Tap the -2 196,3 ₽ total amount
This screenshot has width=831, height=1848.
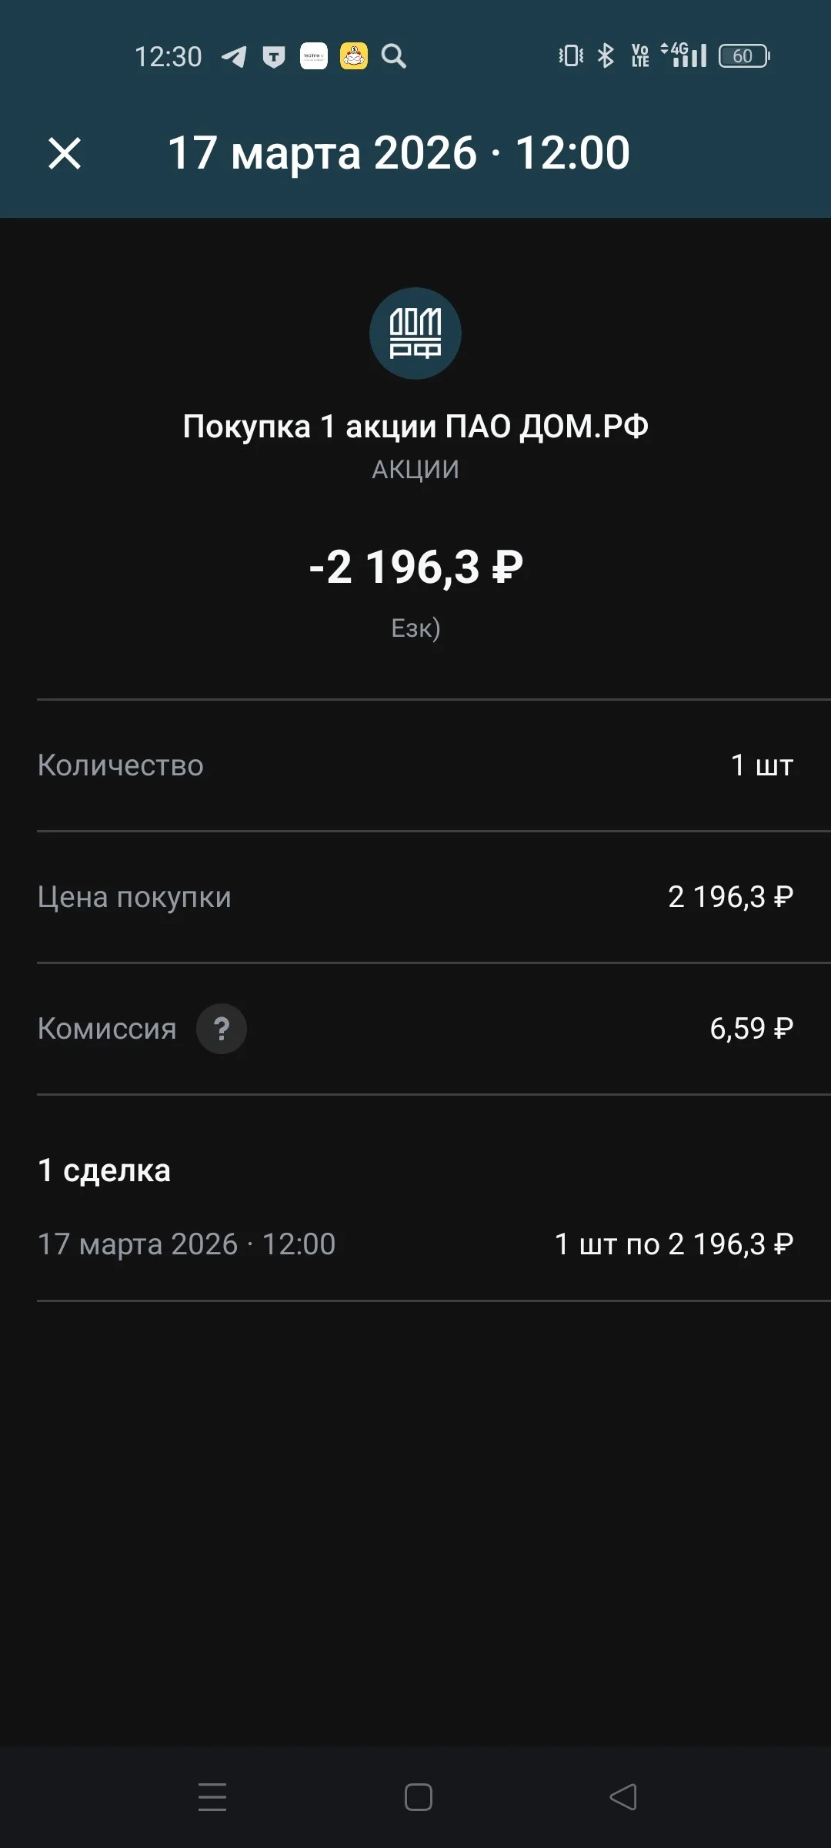point(415,567)
